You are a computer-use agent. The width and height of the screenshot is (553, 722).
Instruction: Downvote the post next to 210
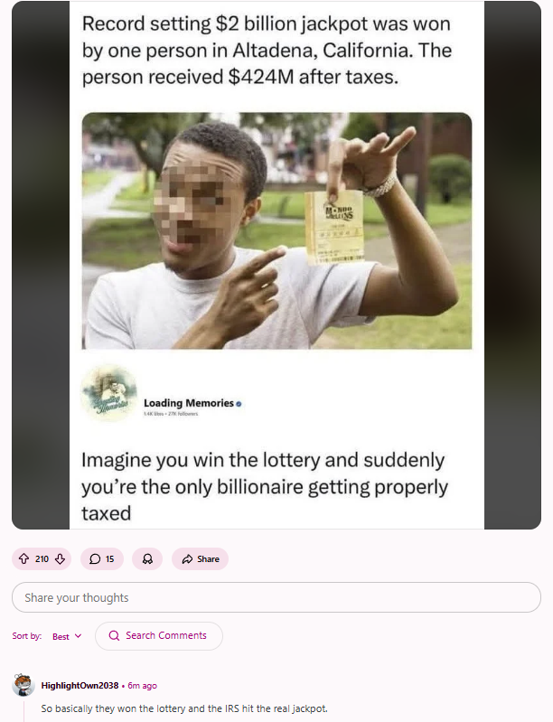pos(60,559)
